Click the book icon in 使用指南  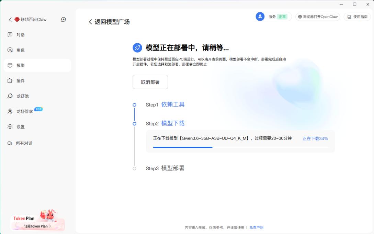(349, 17)
